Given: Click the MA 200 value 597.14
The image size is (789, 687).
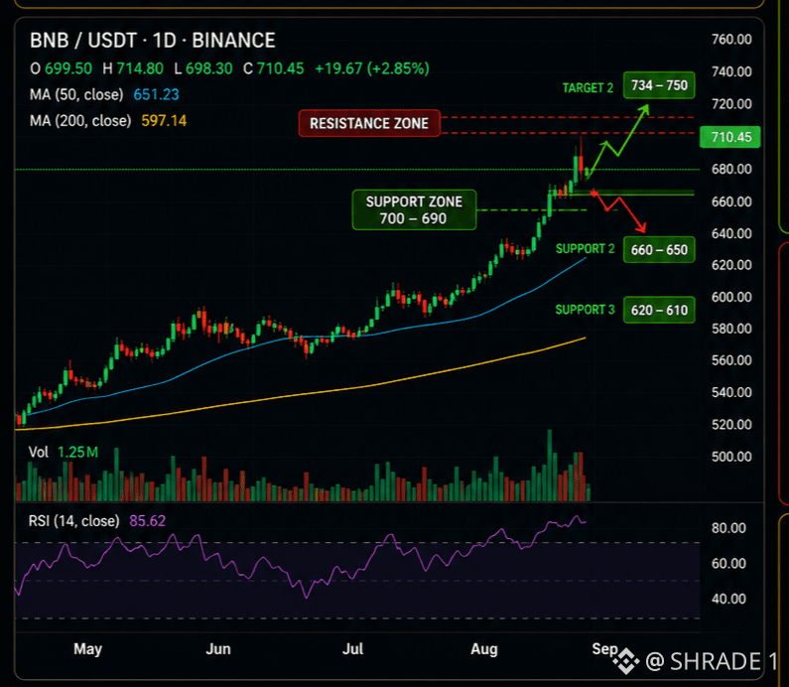Looking at the screenshot, I should pyautogui.click(x=164, y=121).
